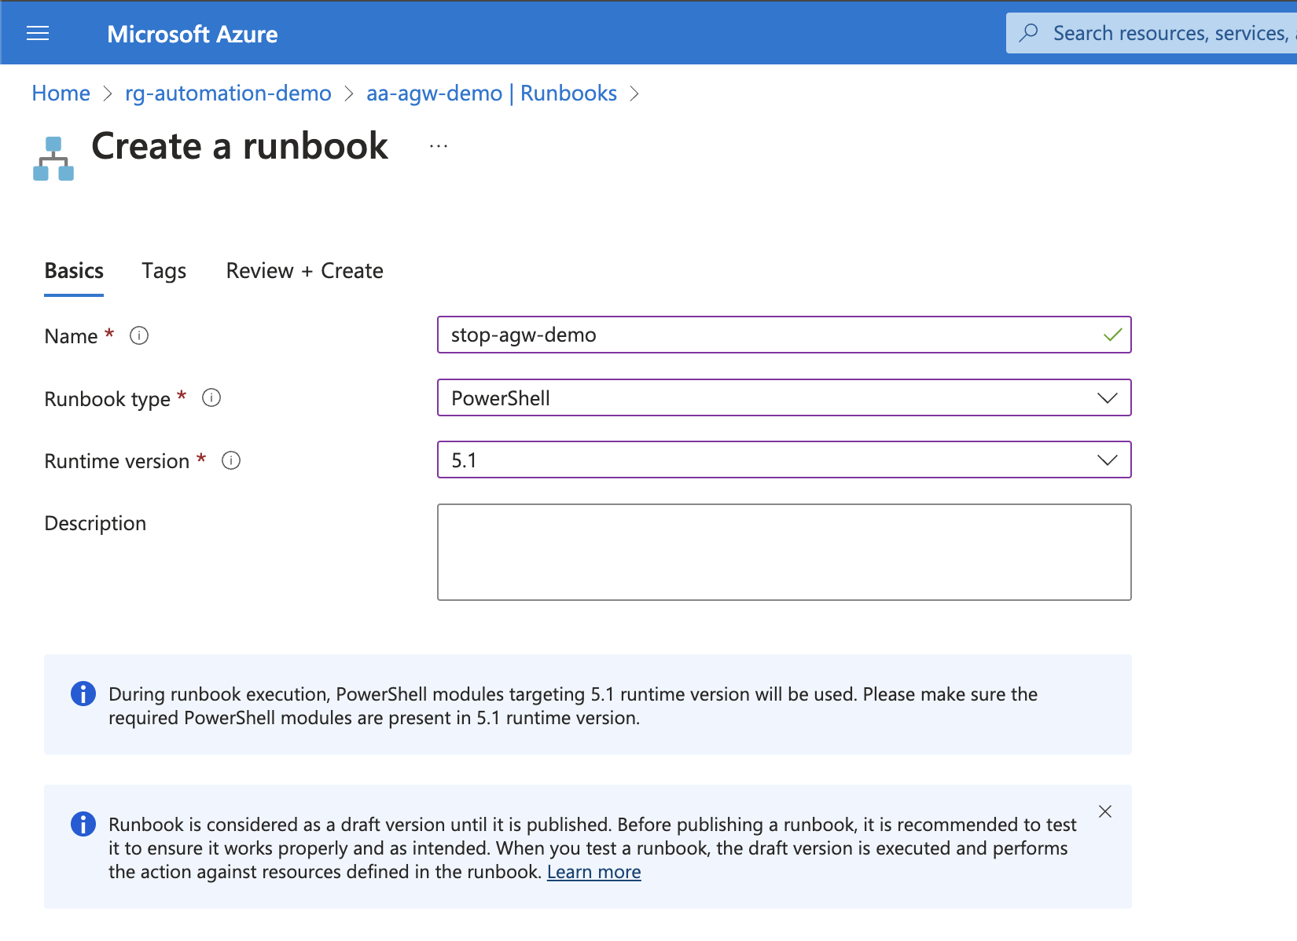1297x941 pixels.
Task: Click into the Description text area
Action: (x=784, y=552)
